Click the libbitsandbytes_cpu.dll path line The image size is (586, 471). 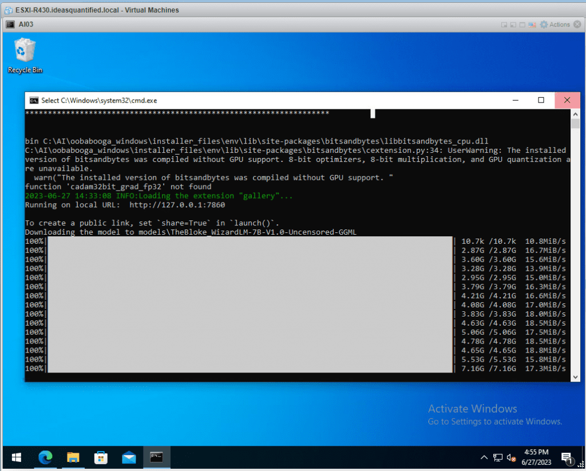pos(256,141)
